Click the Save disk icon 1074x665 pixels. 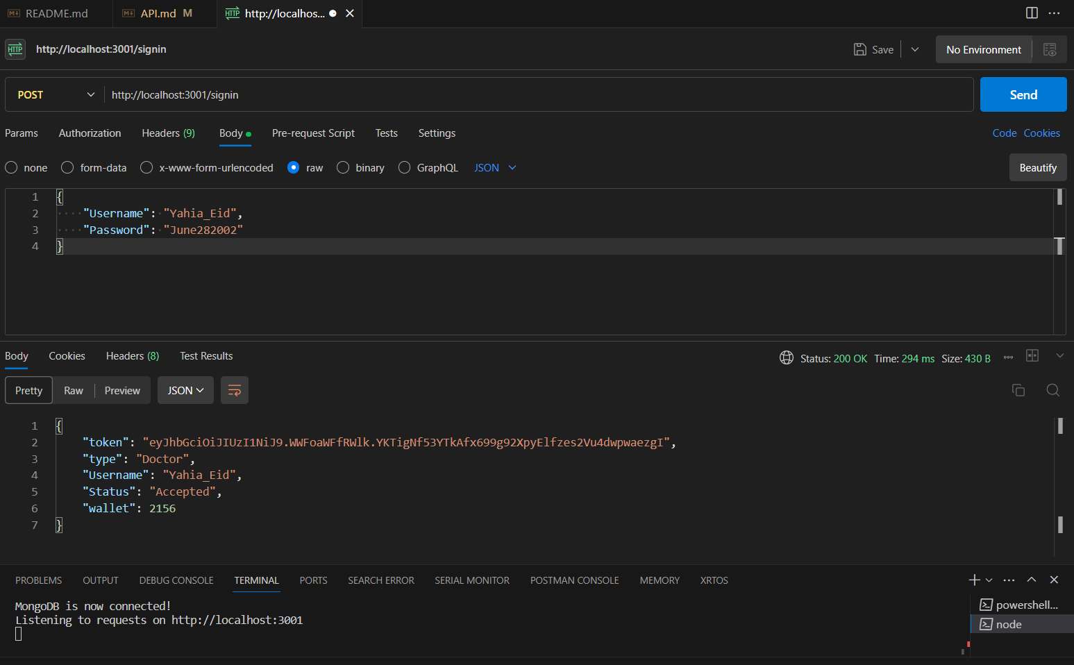(x=859, y=49)
